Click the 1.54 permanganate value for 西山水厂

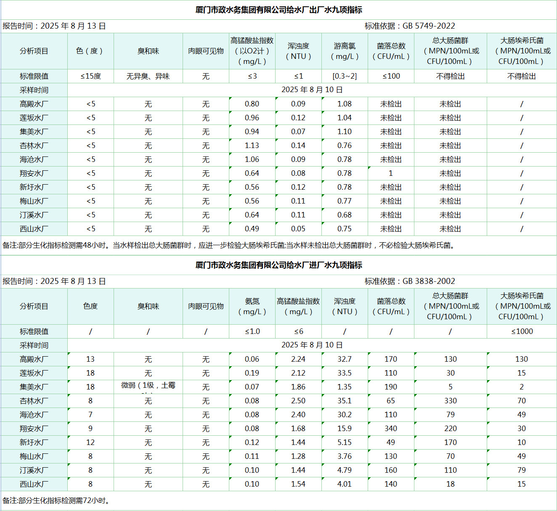pos(298,484)
